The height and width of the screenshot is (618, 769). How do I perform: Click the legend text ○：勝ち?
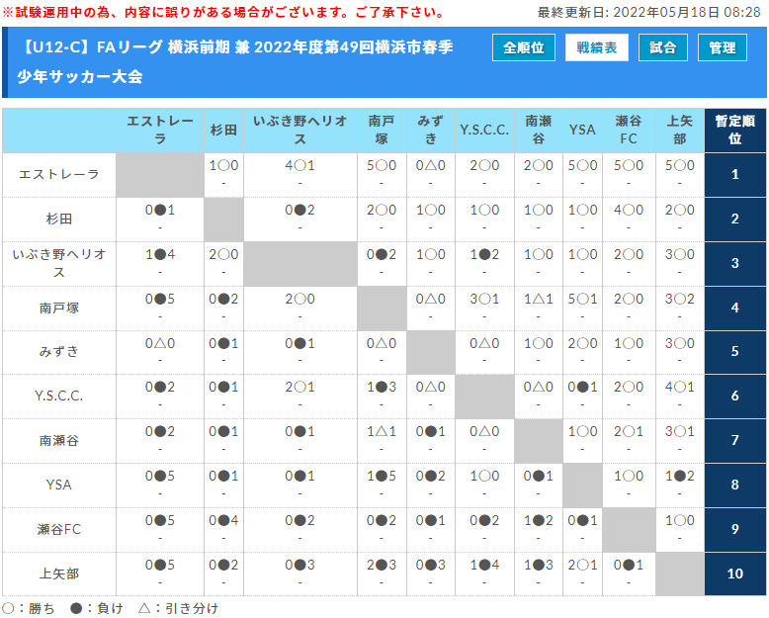[x=29, y=608]
